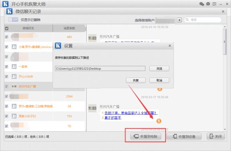
Task: Click 苏州汽车广播 avatar above the 2016-03-17 timestamp
Action: (x=93, y=38)
